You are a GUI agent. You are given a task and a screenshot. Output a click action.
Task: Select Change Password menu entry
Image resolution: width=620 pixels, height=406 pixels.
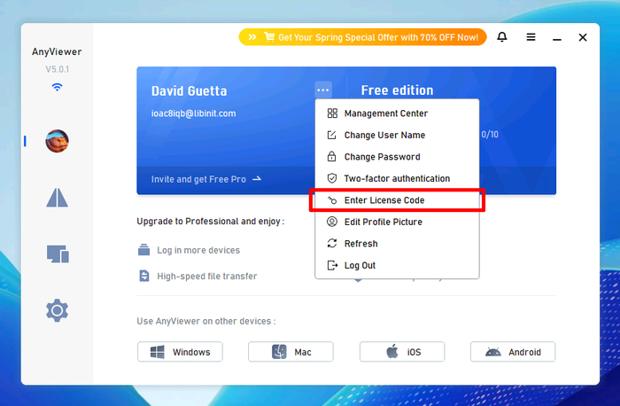[x=382, y=157]
